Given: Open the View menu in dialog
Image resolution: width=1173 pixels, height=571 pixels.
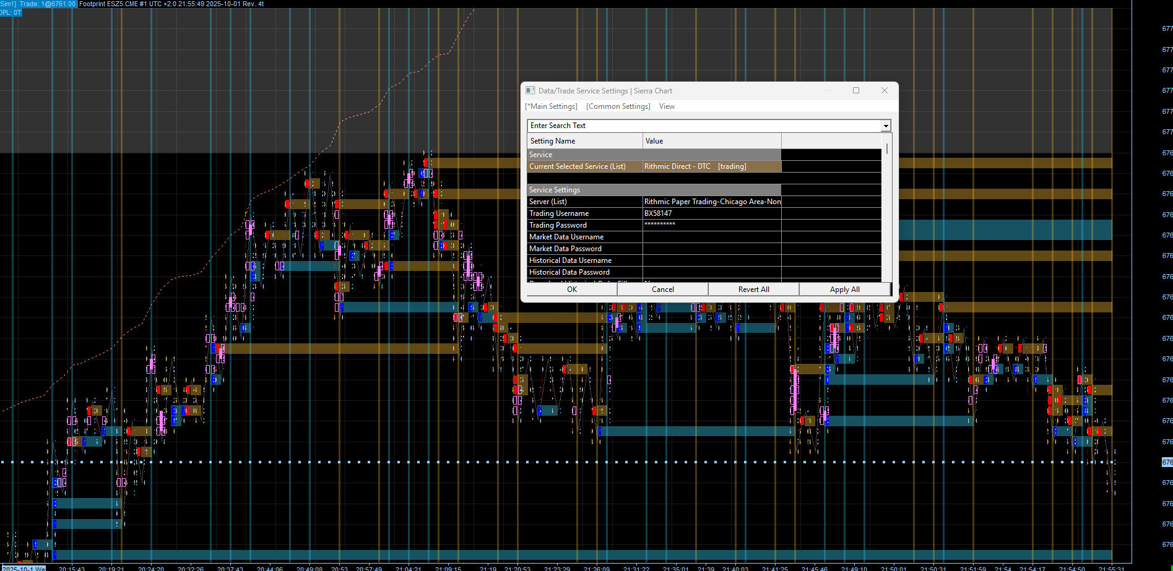Looking at the screenshot, I should (x=667, y=106).
